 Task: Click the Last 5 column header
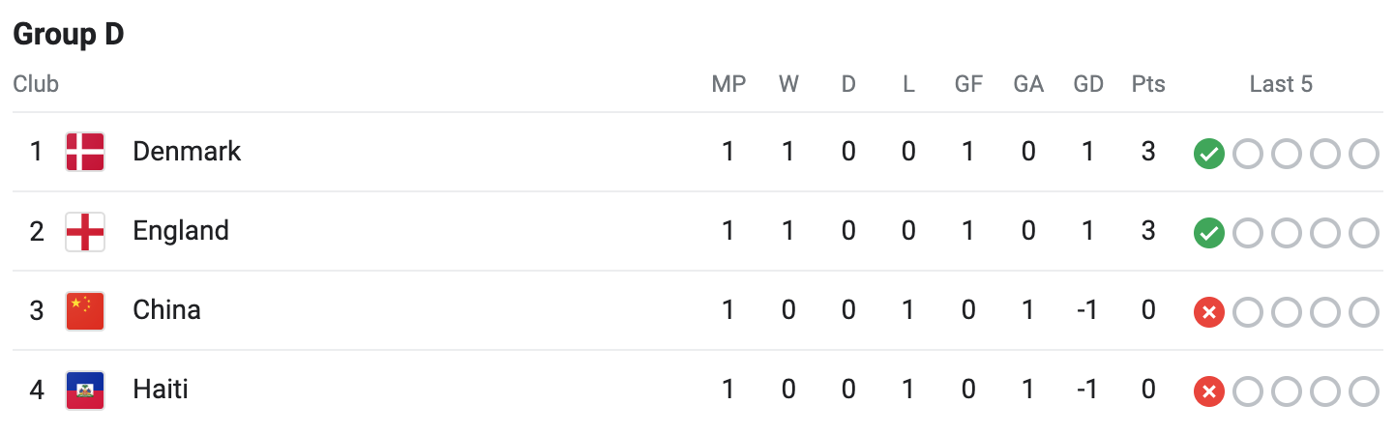click(x=1281, y=84)
